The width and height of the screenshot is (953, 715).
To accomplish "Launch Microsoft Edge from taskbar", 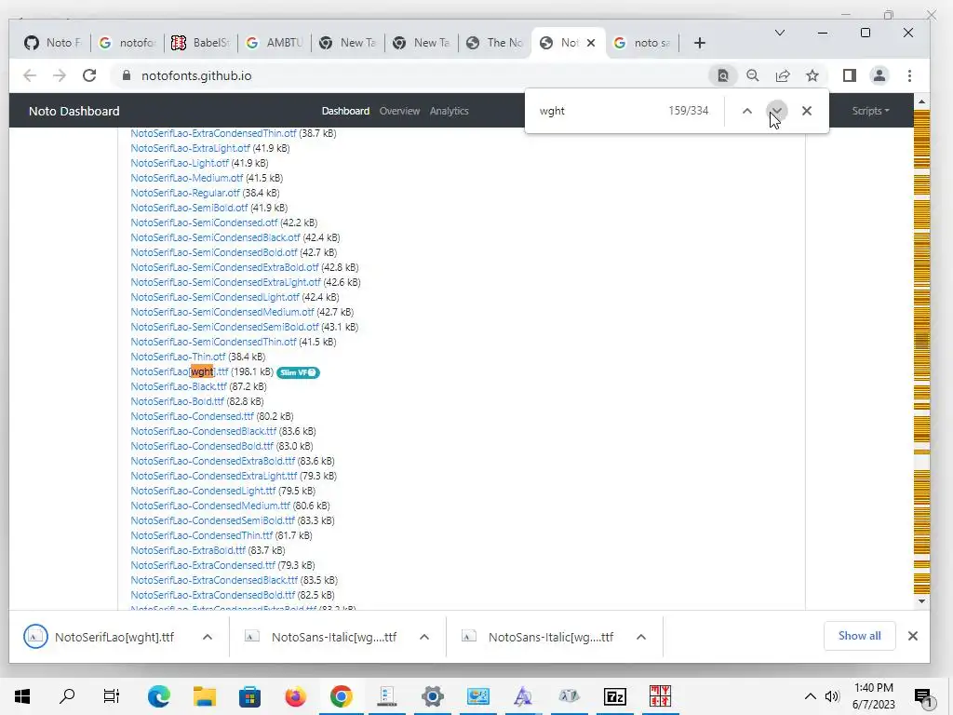I will pyautogui.click(x=158, y=696).
